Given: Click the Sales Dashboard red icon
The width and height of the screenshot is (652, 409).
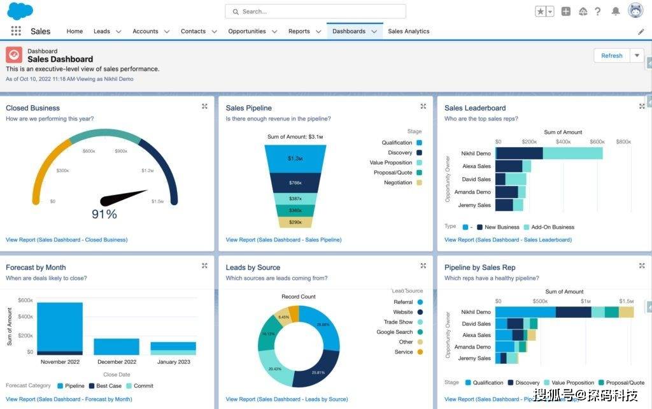Looking at the screenshot, I should tap(14, 55).
